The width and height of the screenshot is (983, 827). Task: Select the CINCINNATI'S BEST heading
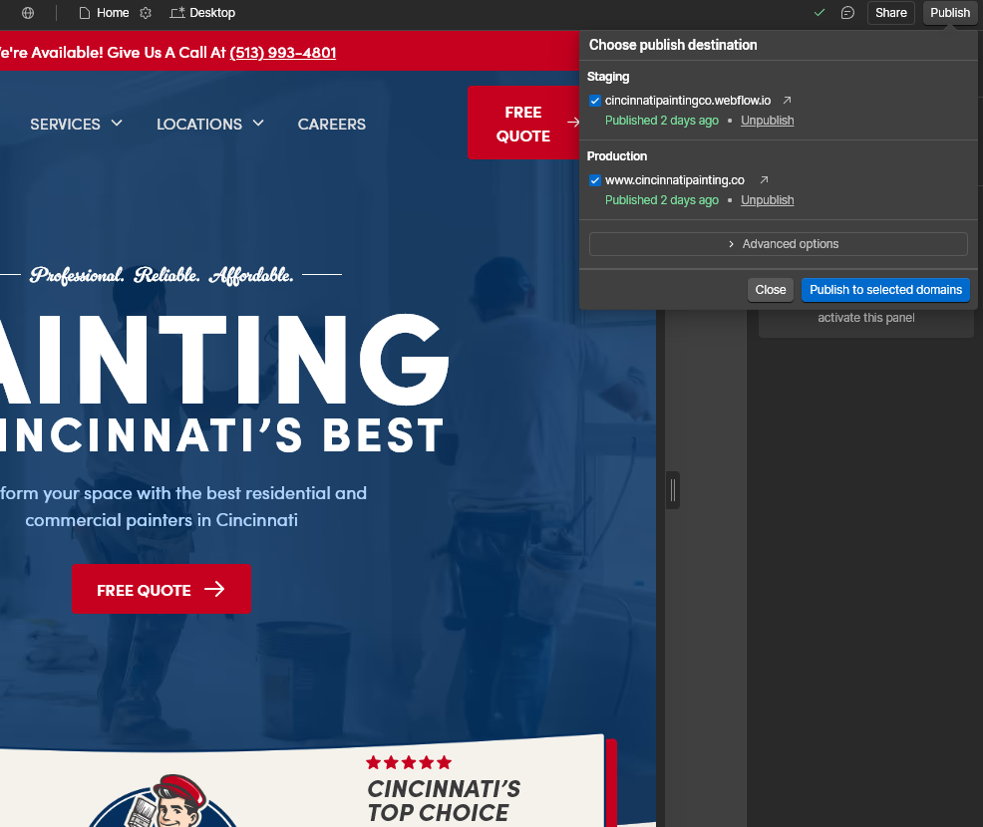[x=220, y=435]
